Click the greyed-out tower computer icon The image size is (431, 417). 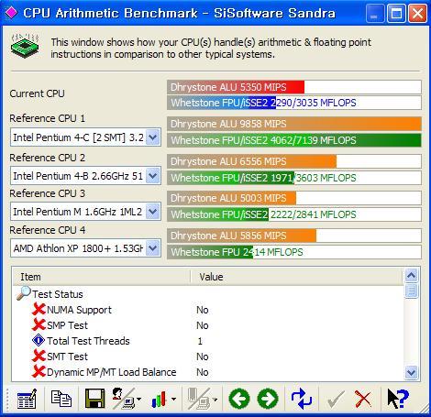(199, 399)
